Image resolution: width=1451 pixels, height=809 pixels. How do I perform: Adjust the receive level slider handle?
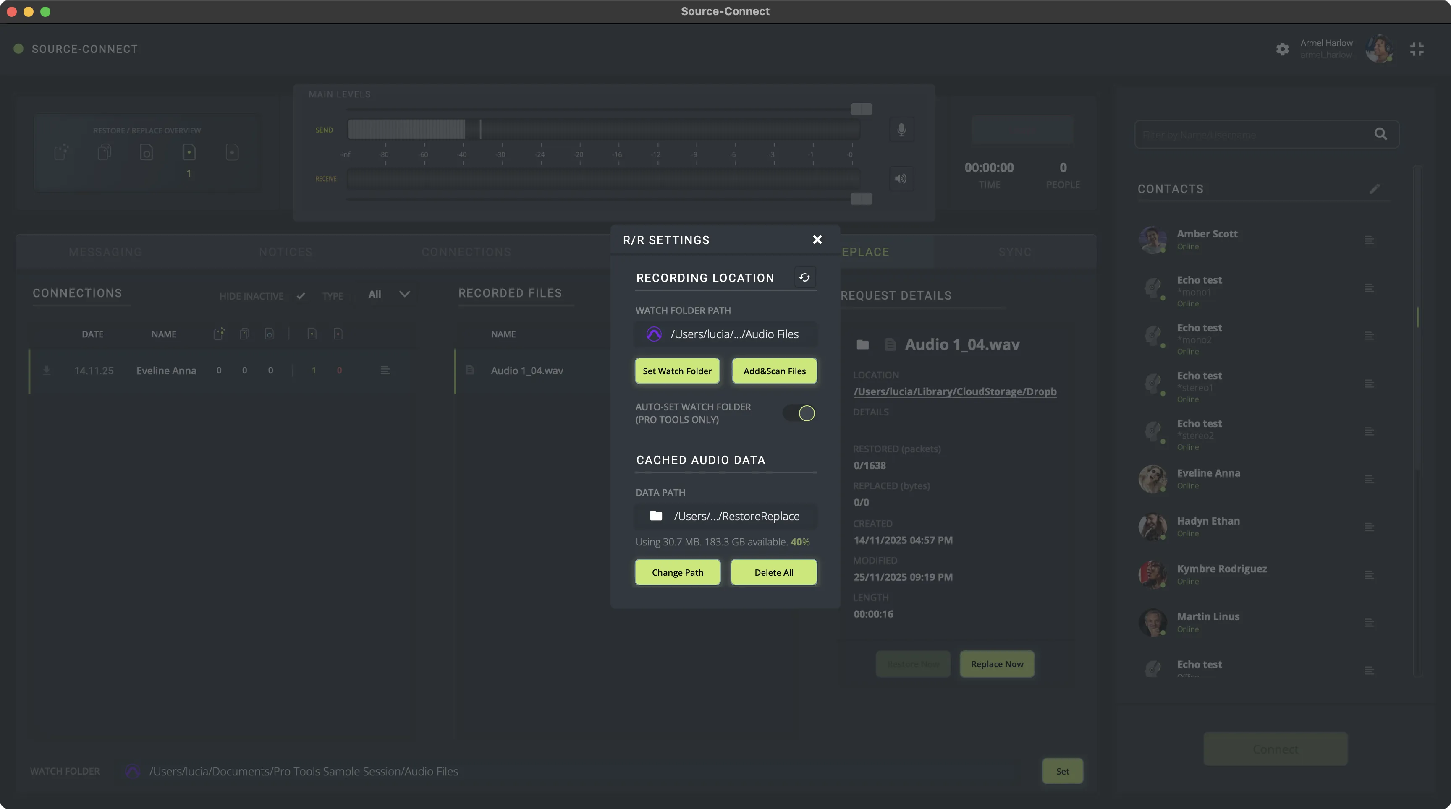click(861, 199)
